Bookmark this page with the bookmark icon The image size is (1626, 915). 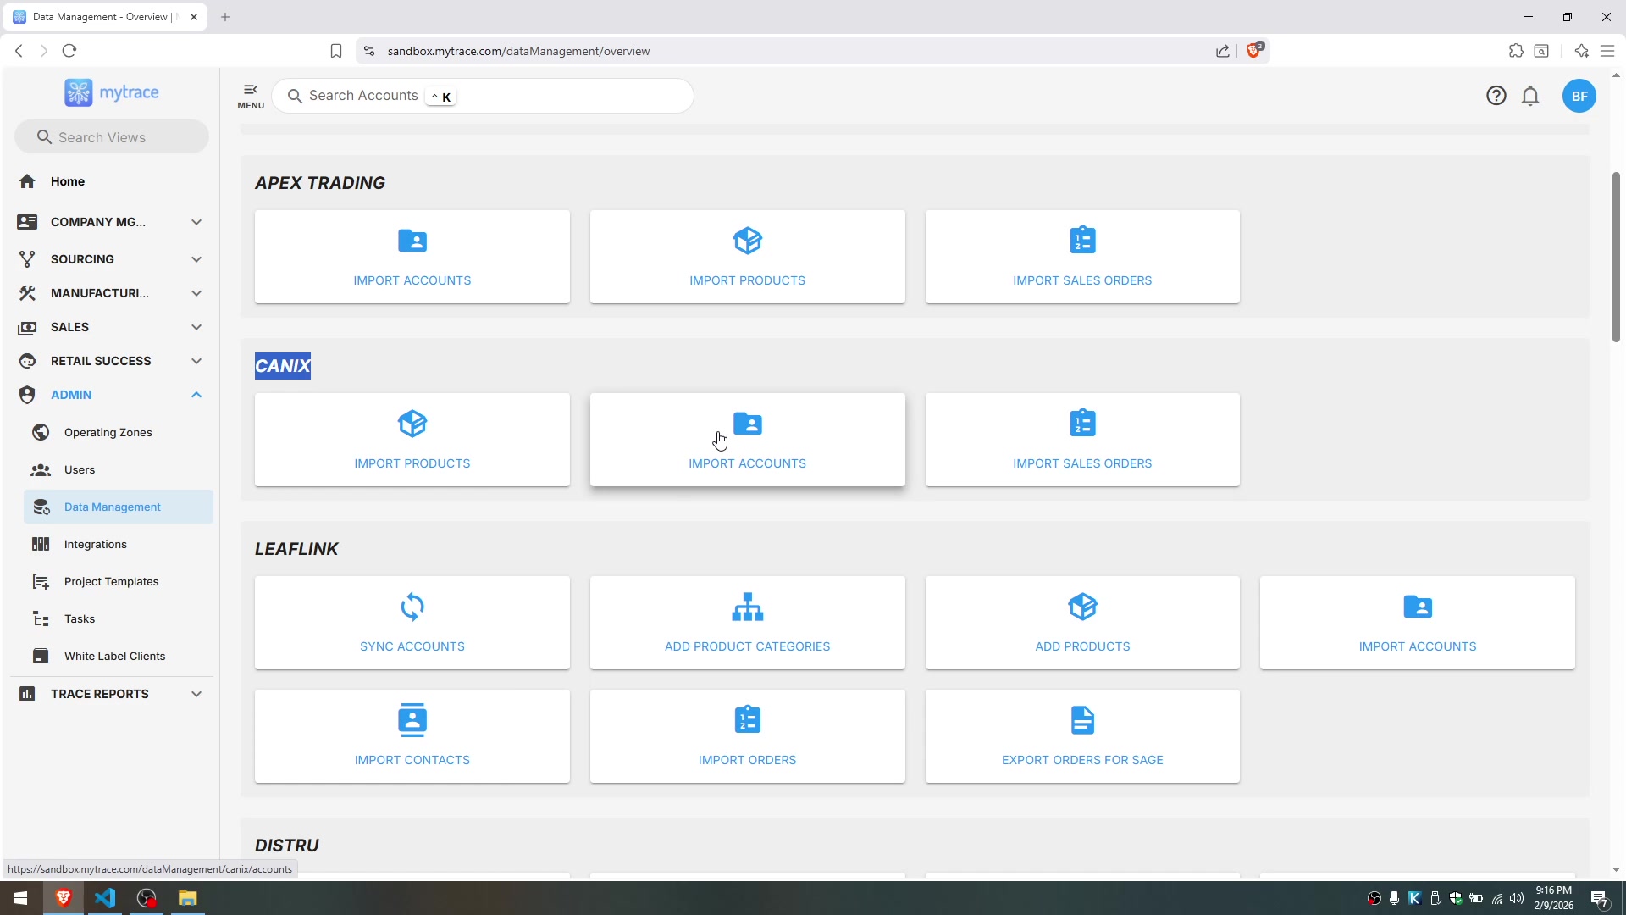point(336,51)
